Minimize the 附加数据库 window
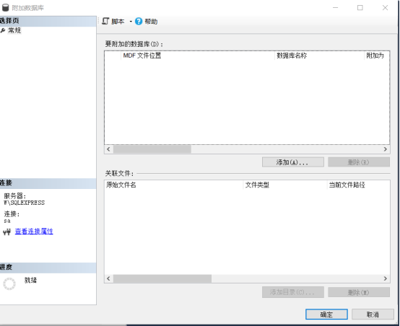 coord(336,8)
